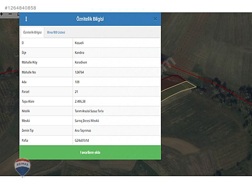252x189 pixels.
Task: Click the Tapu Alanı value 2.496,38
Action: (80, 101)
